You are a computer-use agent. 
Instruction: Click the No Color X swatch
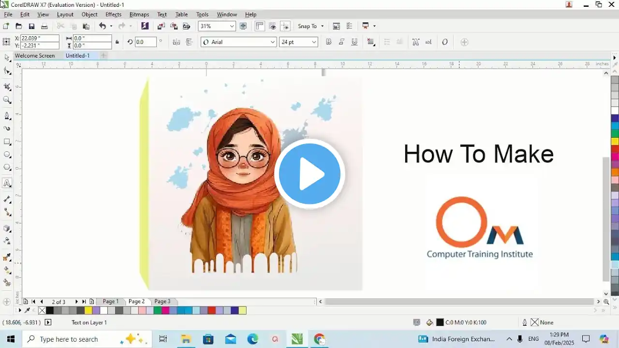42,310
